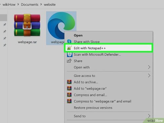Click WinRAR icon beside Add to archive
164x123 pixels.
pos(69,82)
